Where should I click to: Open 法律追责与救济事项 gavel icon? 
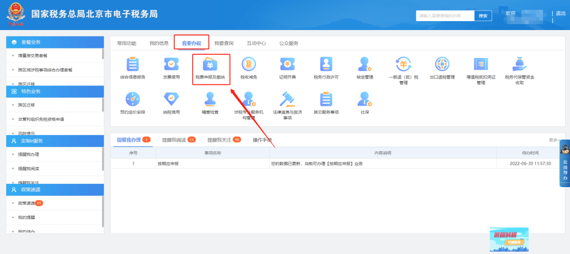click(x=287, y=99)
